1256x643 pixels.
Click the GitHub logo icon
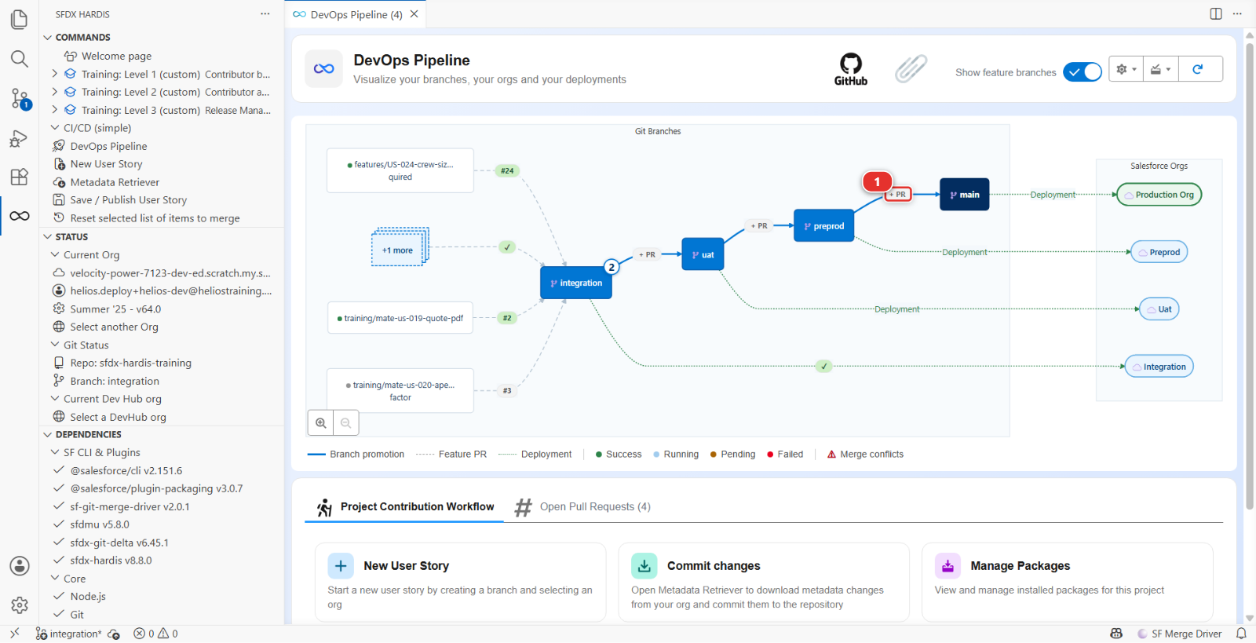pyautogui.click(x=851, y=69)
